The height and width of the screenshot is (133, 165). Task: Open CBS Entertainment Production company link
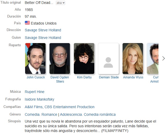pyautogui.click(x=69, y=107)
